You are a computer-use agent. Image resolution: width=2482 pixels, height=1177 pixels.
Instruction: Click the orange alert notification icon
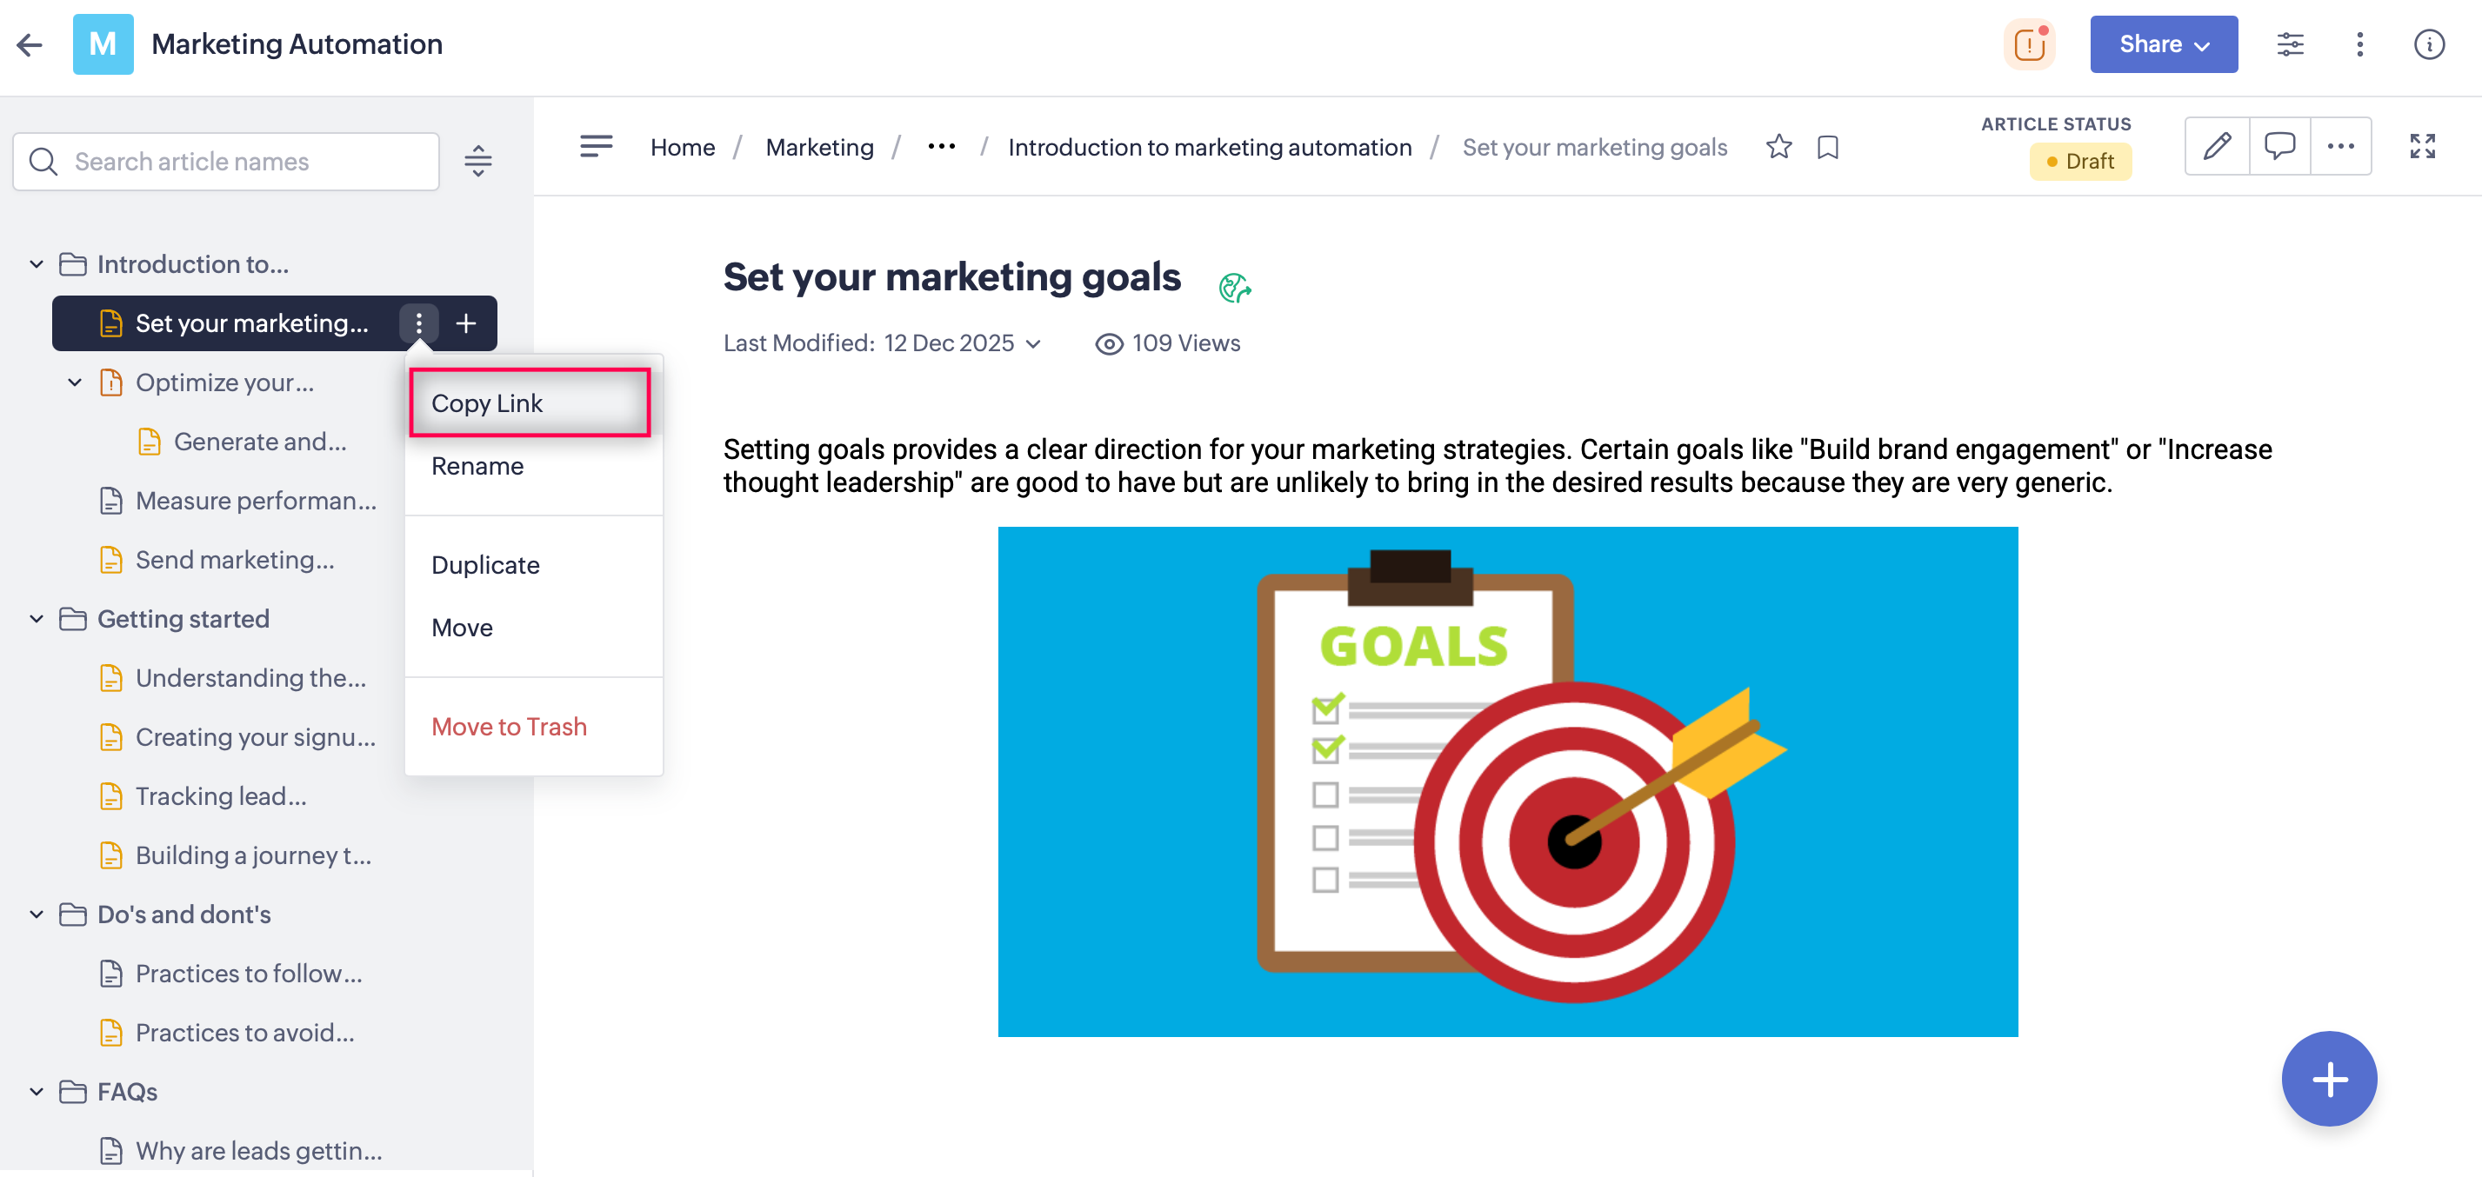pyautogui.click(x=2029, y=44)
